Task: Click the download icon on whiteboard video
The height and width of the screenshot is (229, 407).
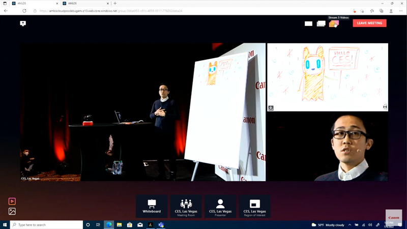Action: 271,108
